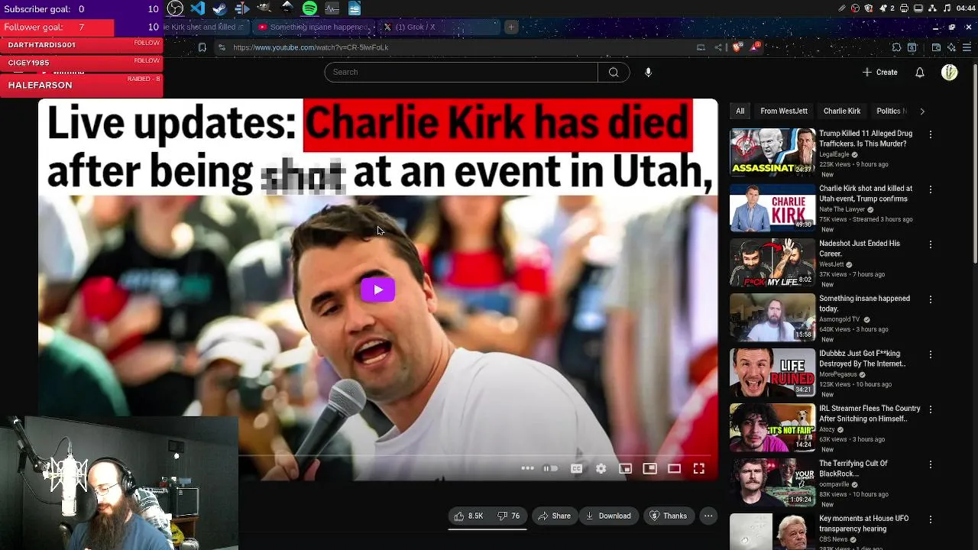
Task: Dislike the video showing 76 dislikes
Action: pyautogui.click(x=508, y=516)
